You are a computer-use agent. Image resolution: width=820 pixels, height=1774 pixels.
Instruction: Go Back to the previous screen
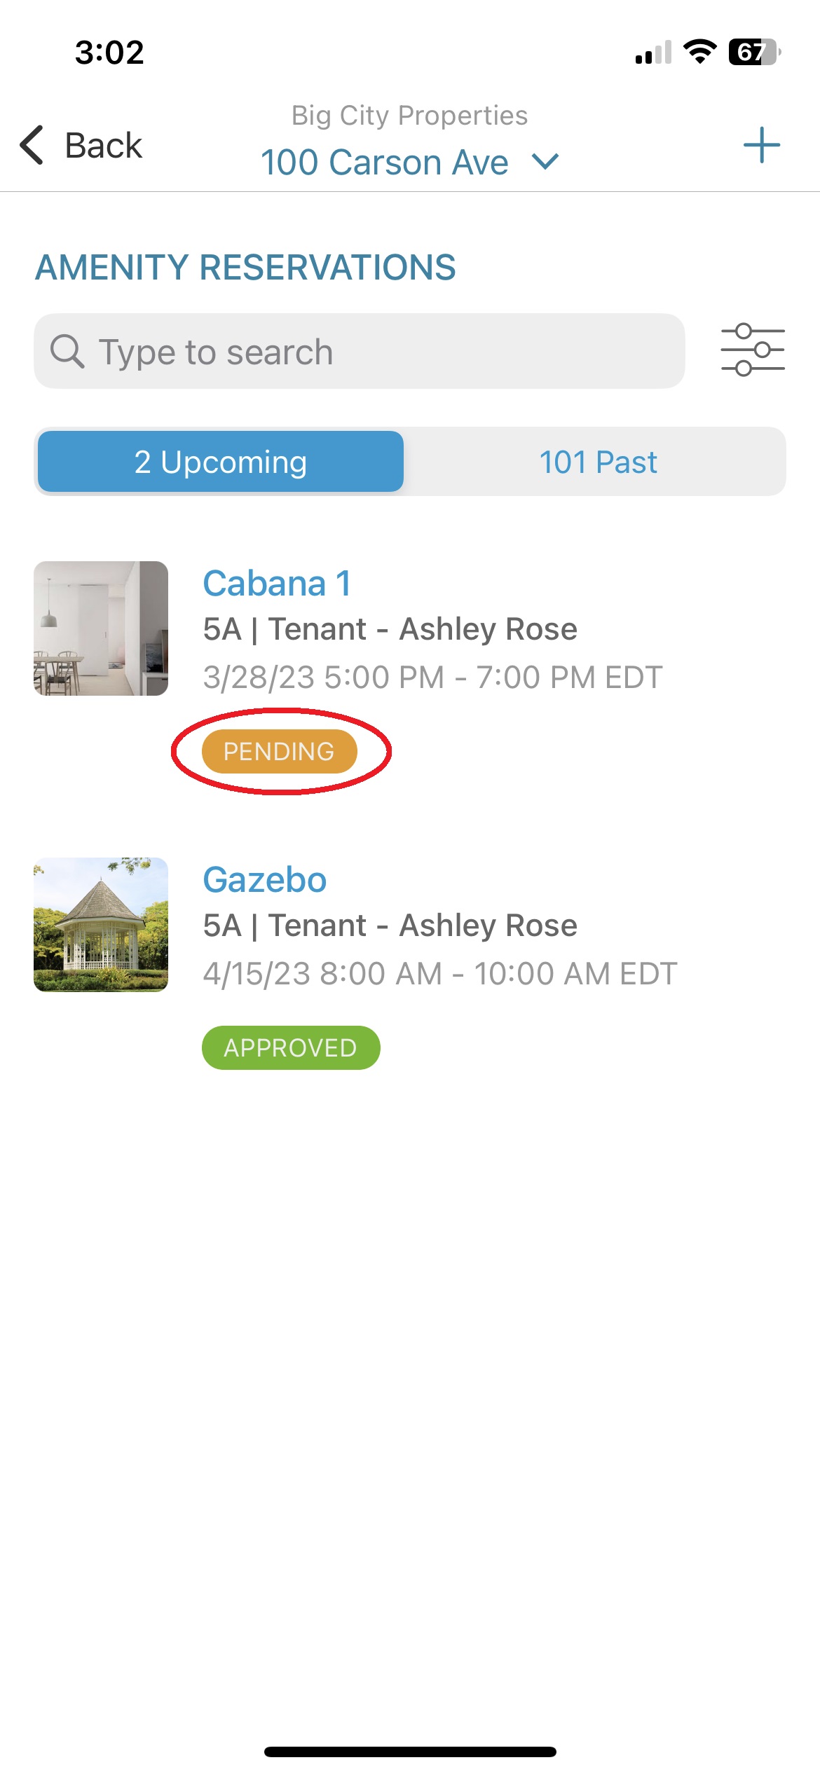[x=81, y=145]
